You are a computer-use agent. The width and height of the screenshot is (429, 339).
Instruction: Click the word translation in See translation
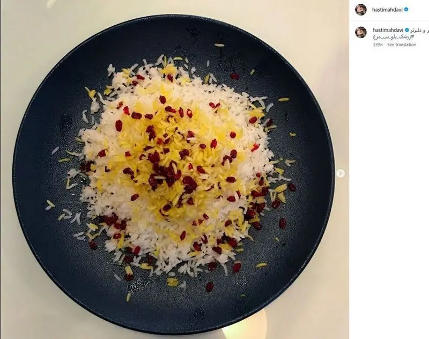(x=405, y=45)
